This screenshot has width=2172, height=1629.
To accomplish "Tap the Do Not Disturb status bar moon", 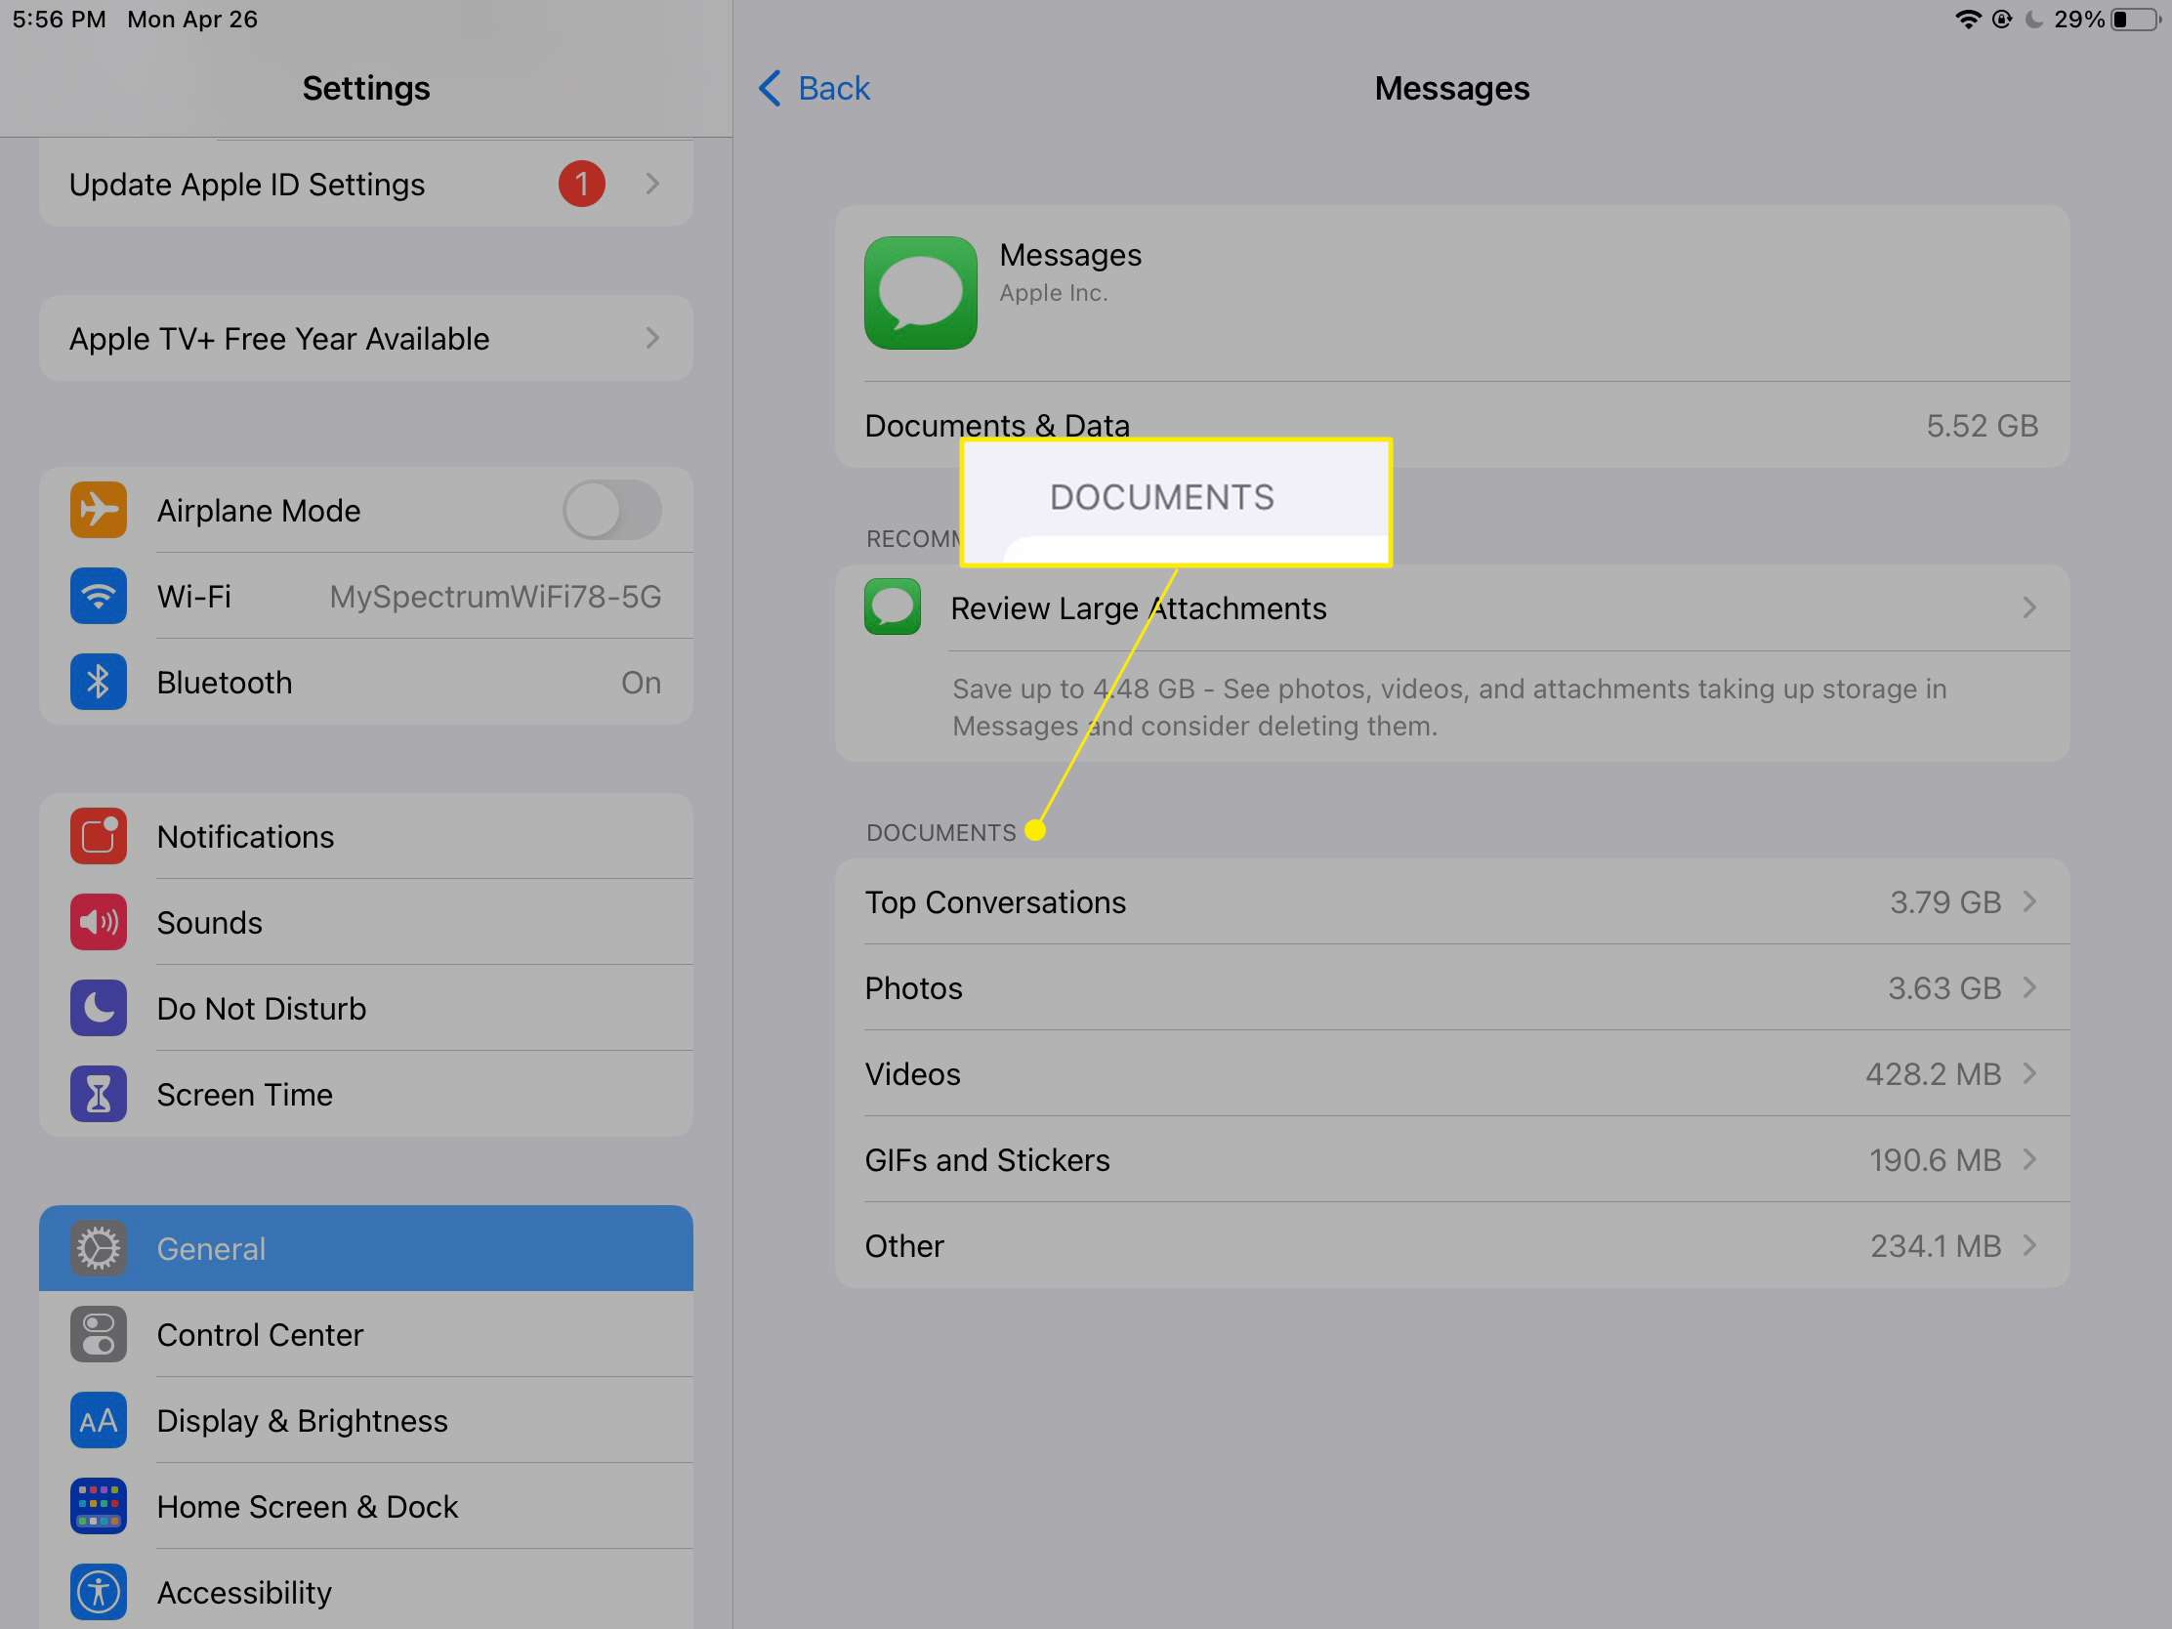I will tap(2033, 19).
